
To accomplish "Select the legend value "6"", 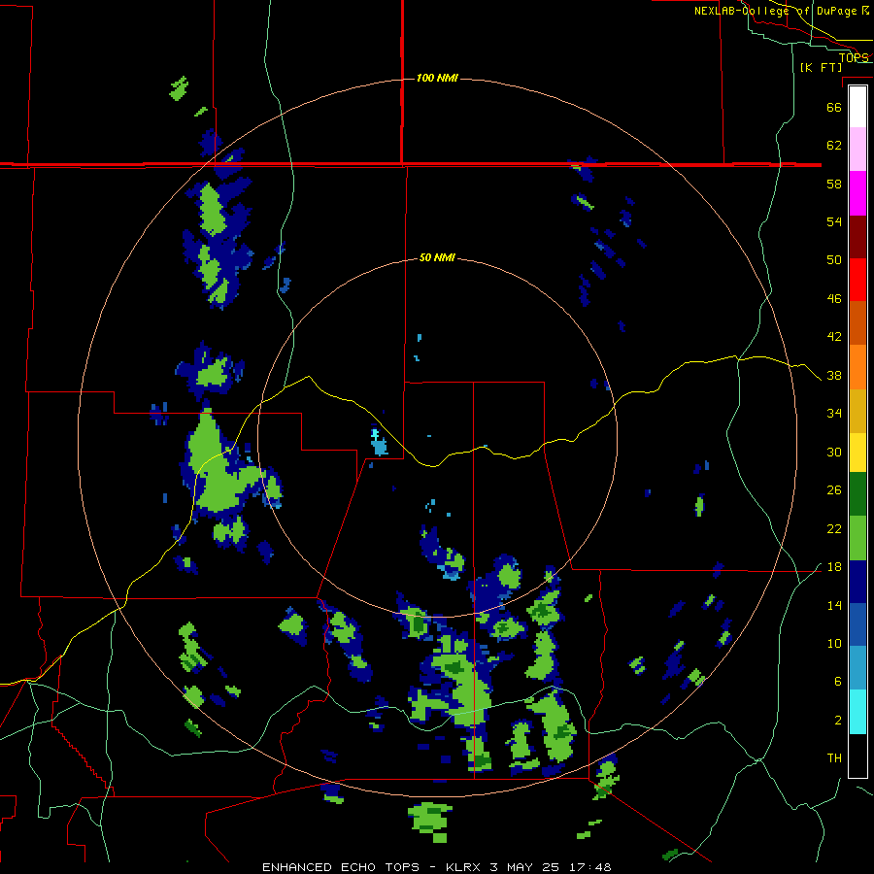I will point(838,682).
